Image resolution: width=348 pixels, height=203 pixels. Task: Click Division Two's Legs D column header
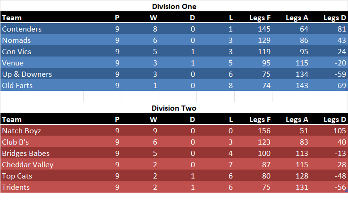click(334, 120)
